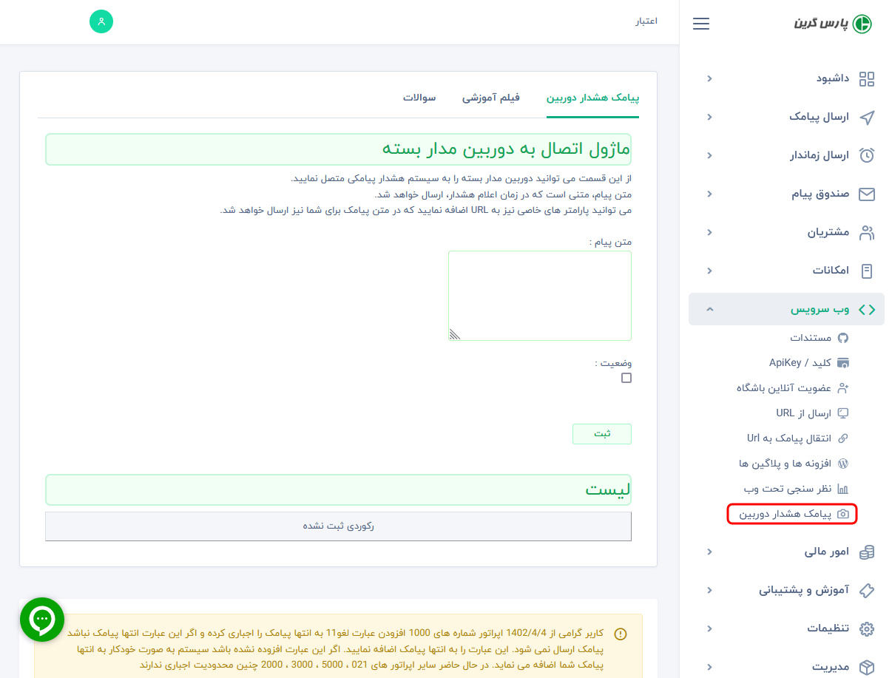892x678 pixels.
Task: Toggle the hamburger menu at the top
Action: (x=700, y=23)
